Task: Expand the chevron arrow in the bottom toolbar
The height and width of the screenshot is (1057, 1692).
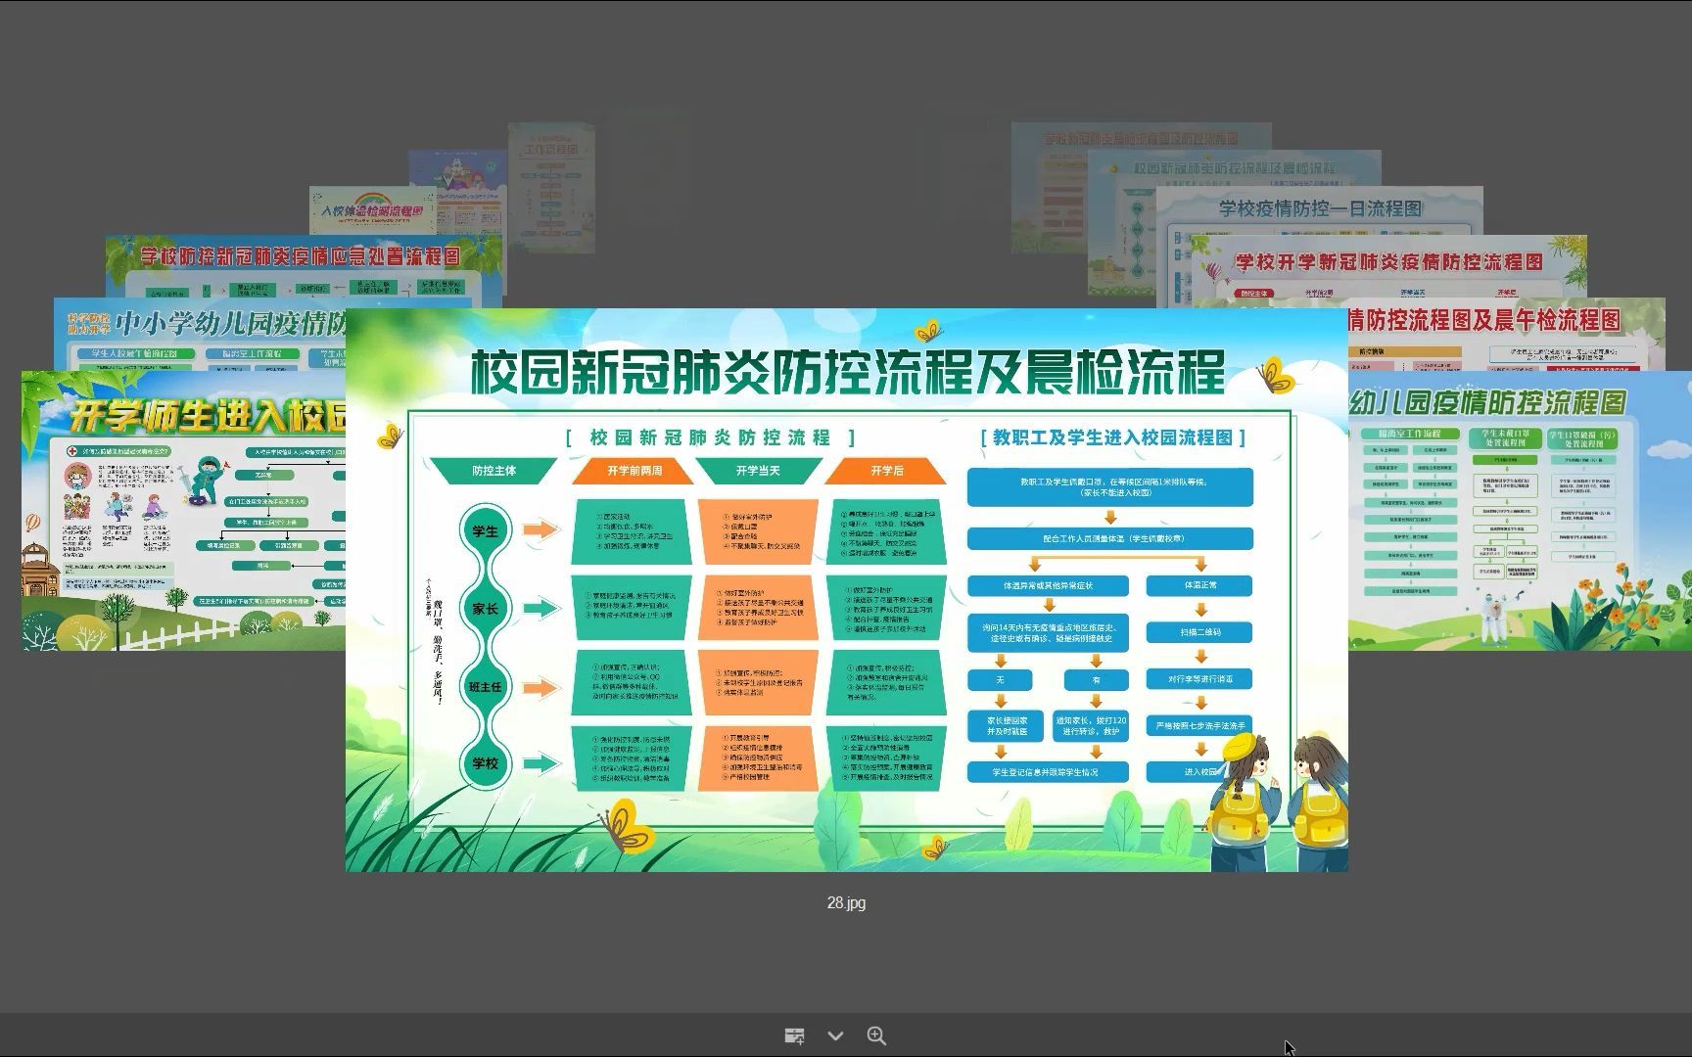Action: 835,1034
